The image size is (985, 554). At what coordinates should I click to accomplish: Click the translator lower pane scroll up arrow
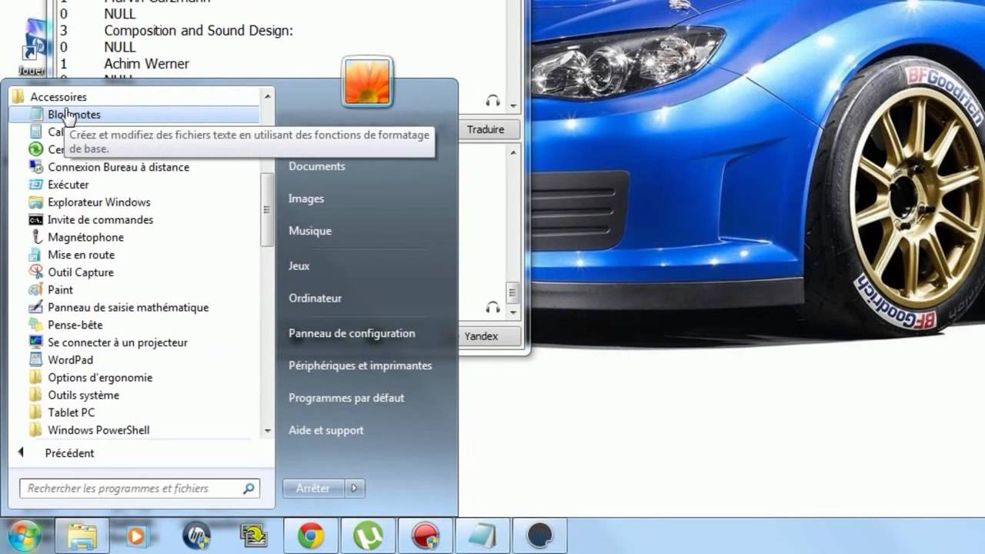coord(513,152)
